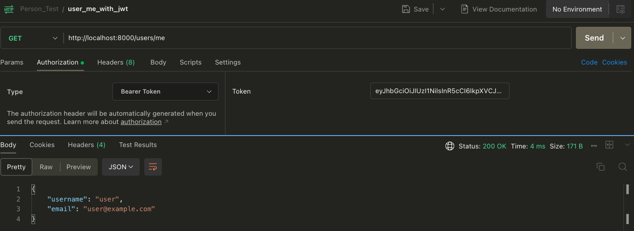Click the response body vertical scrollbar
This screenshot has width=634, height=231.
coord(627,203)
